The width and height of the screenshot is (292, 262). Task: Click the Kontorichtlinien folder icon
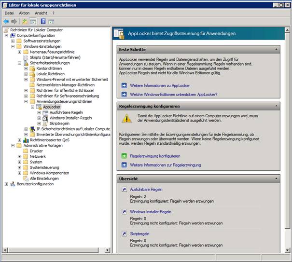(32, 69)
